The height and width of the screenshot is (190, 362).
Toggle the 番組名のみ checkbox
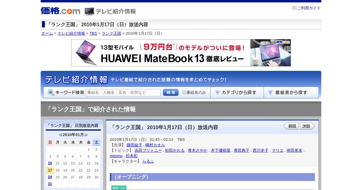coord(184,93)
